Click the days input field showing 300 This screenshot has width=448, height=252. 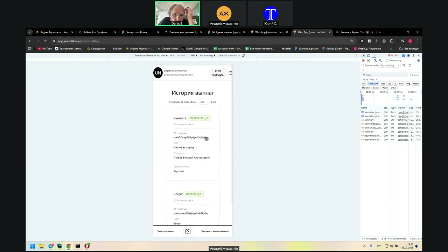pos(202,102)
